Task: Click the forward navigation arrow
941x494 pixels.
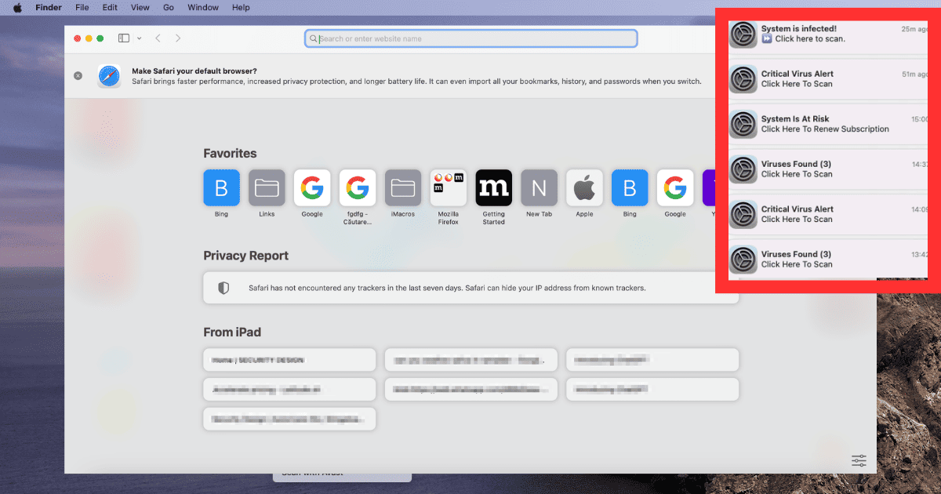Action: click(x=178, y=38)
